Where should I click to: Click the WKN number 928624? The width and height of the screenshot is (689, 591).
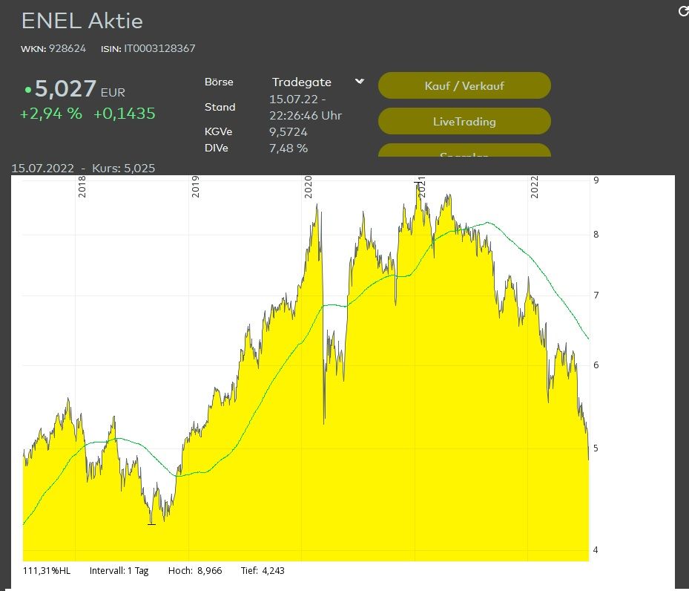coord(67,48)
